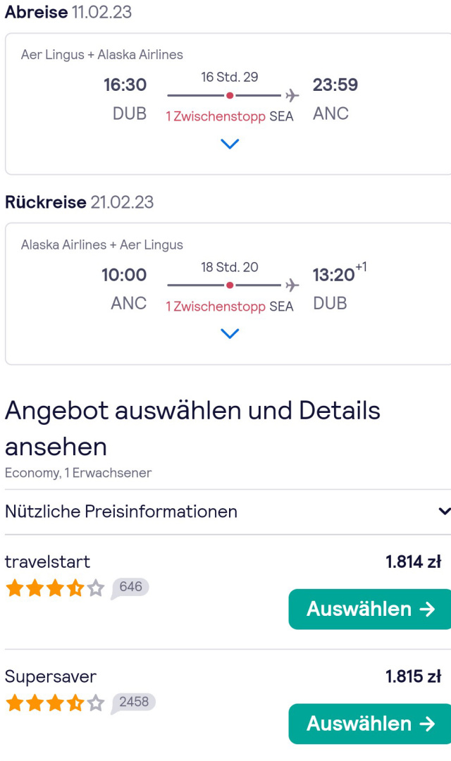Expand return flight details chevron
Image resolution: width=451 pixels, height=761 pixels.
[x=230, y=333]
